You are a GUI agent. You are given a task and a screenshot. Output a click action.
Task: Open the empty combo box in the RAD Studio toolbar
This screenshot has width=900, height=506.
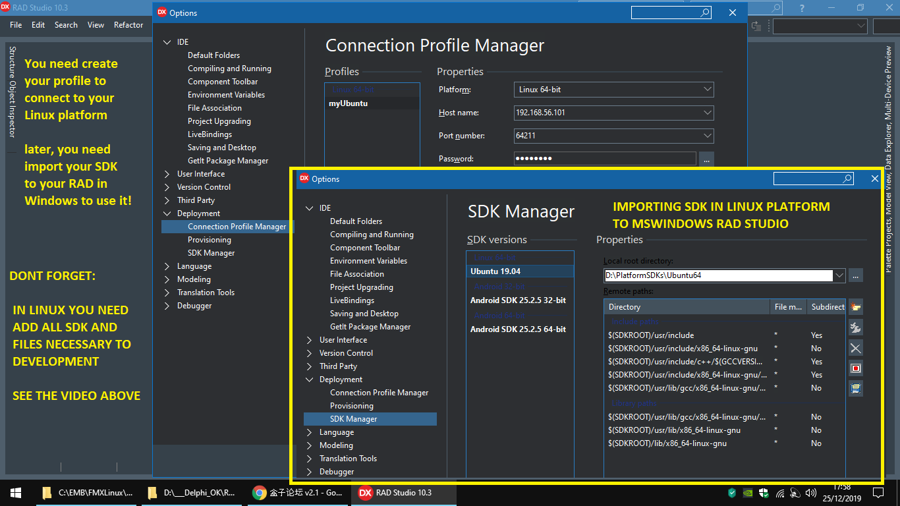(820, 26)
